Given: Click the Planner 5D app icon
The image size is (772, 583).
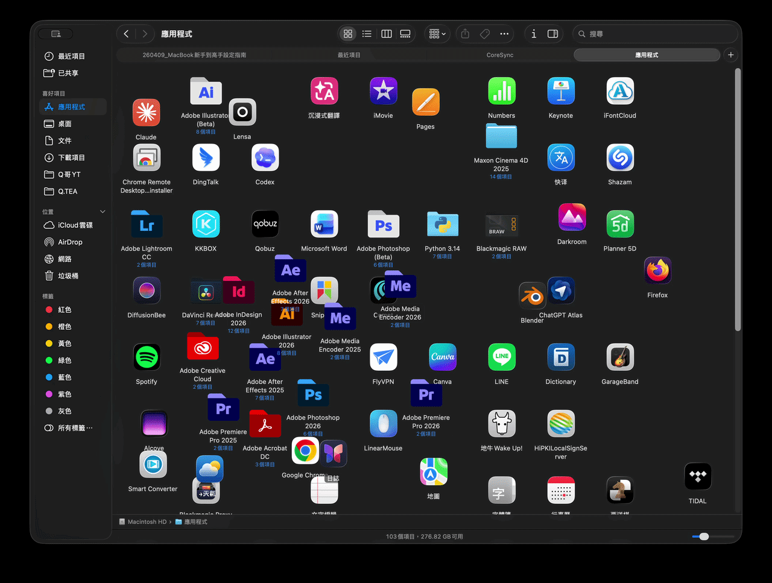Looking at the screenshot, I should 620,224.
